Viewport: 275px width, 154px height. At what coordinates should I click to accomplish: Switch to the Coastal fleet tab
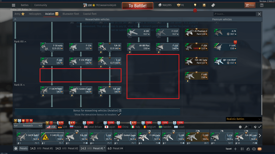tap(90, 14)
